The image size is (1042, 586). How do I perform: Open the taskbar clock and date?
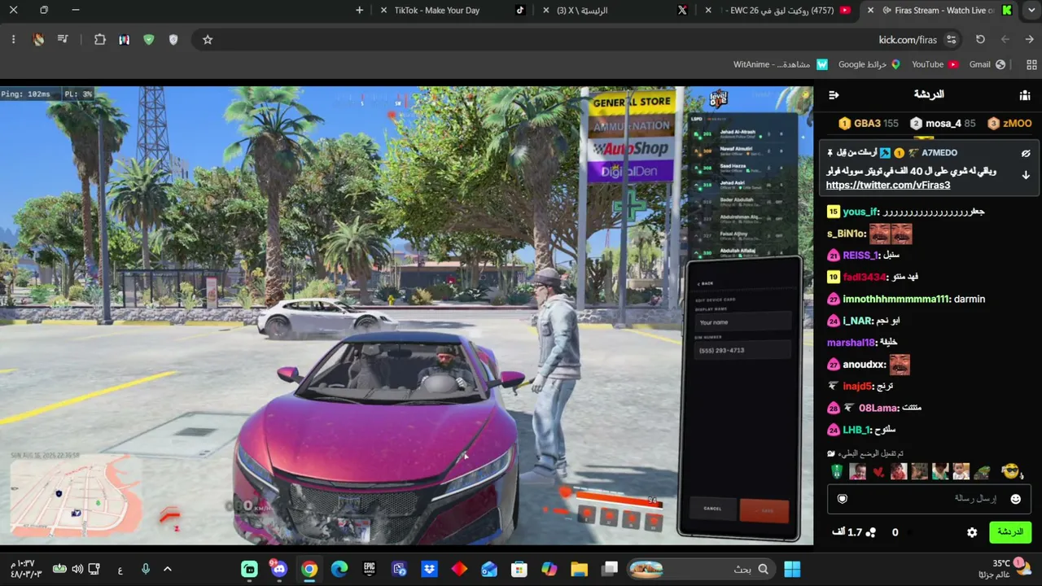[23, 569]
